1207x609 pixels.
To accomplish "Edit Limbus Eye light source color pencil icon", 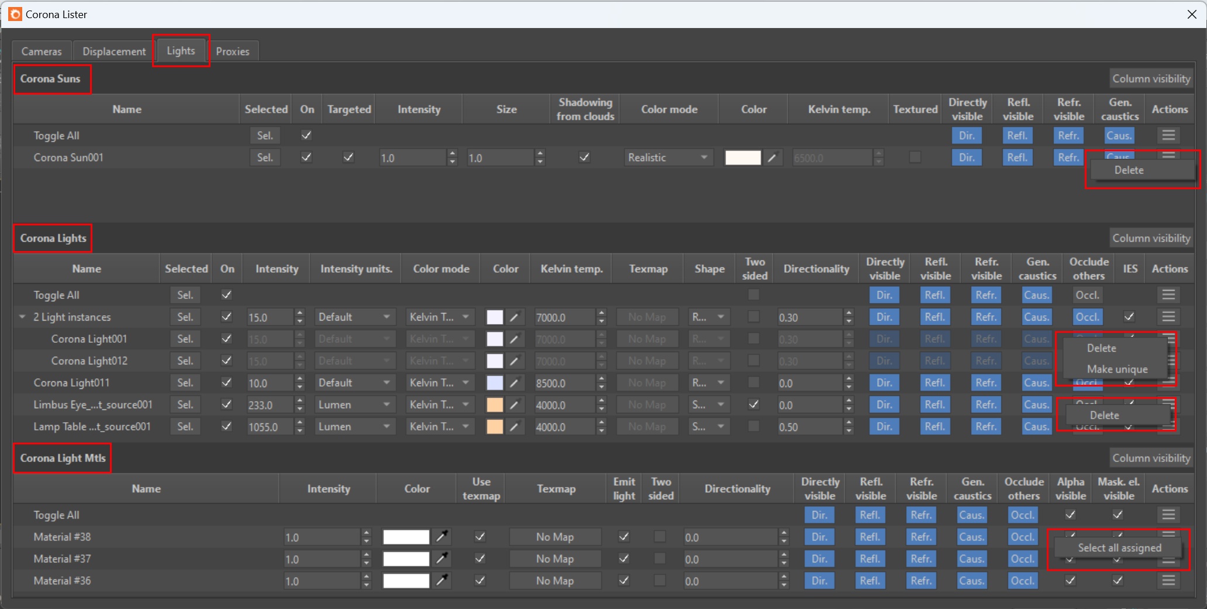I will (514, 405).
